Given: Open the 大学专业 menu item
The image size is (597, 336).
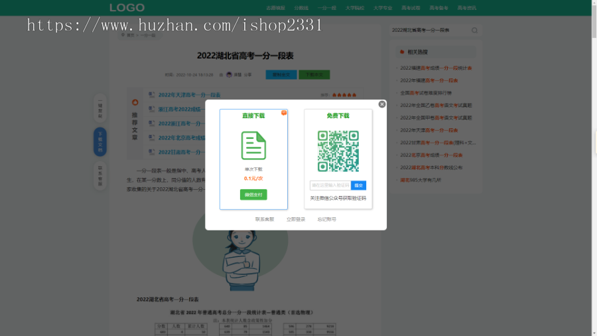Looking at the screenshot, I should point(383,8).
